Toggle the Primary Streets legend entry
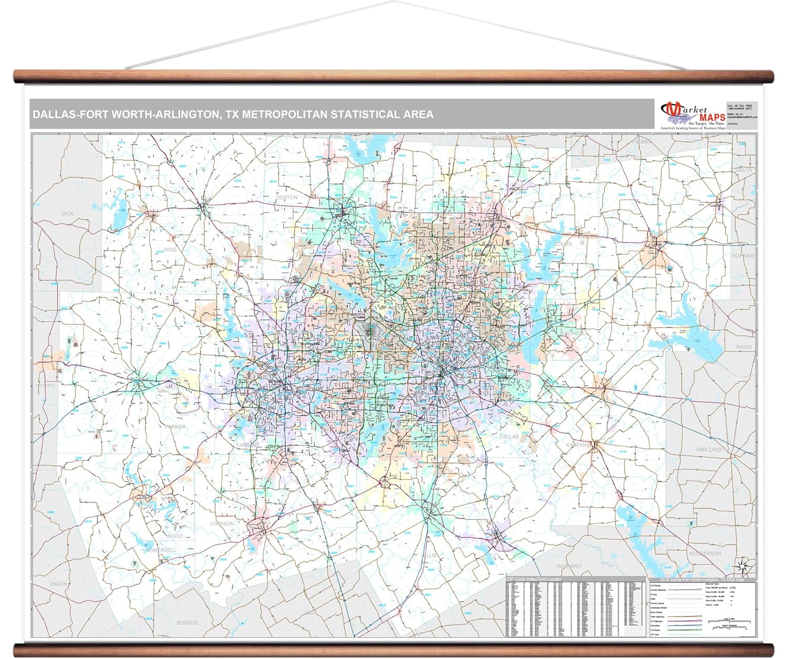This screenshot has width=788, height=659. [685, 603]
